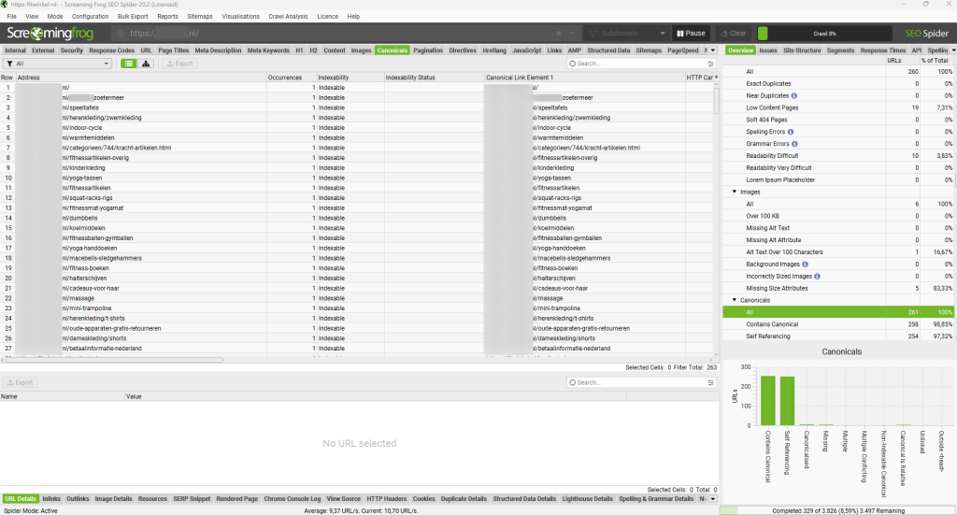
Task: Open the Crawl Analysis menu
Action: click(x=288, y=17)
